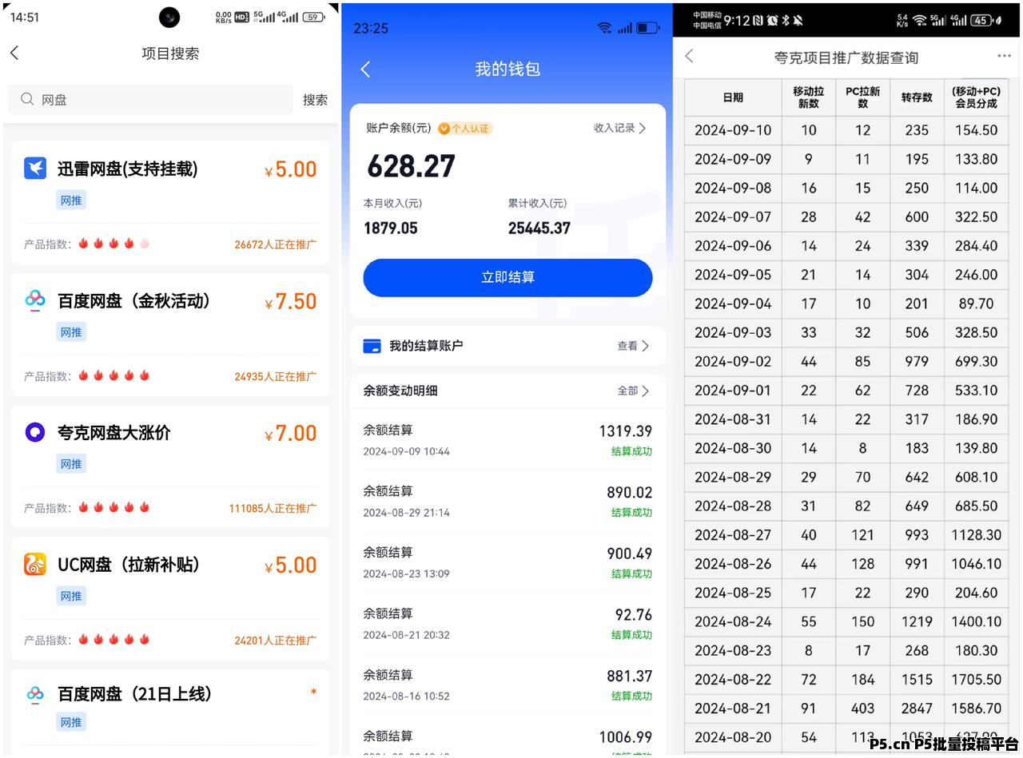Screen dimensions: 1023x758
Task: Select 夸克网盘大涨价 project title
Action: [113, 433]
